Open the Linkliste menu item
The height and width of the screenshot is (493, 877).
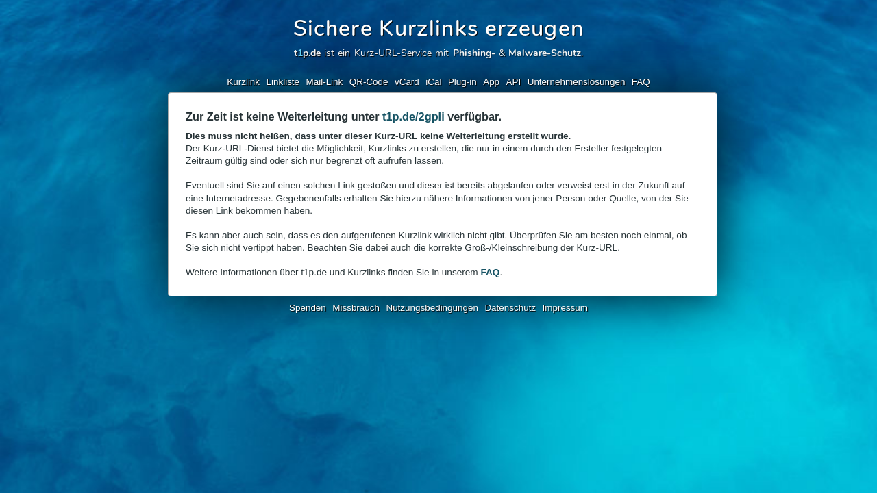pos(283,82)
